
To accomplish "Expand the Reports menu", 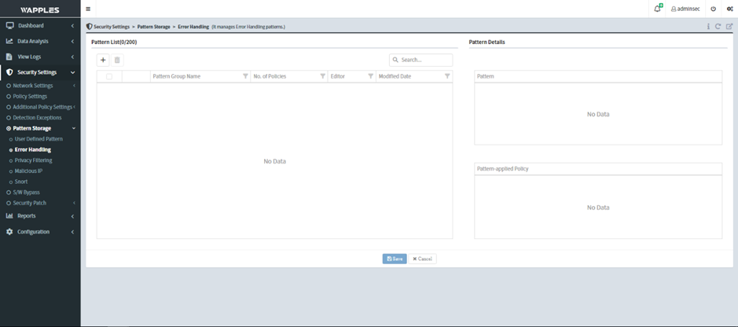I will tap(39, 215).
